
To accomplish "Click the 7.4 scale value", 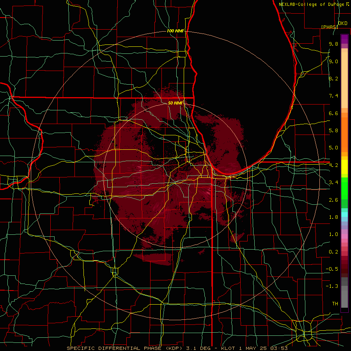I will point(333,96).
